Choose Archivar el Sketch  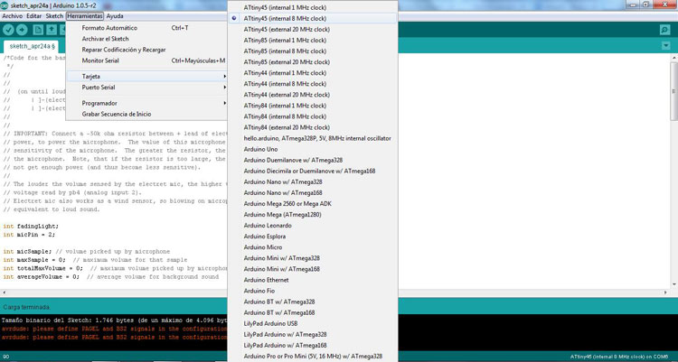click(146, 39)
